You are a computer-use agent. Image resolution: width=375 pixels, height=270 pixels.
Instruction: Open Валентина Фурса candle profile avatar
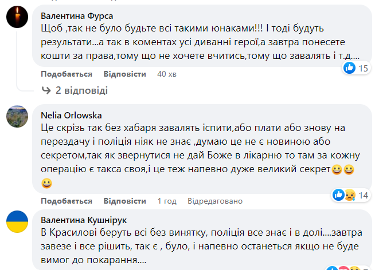click(18, 19)
